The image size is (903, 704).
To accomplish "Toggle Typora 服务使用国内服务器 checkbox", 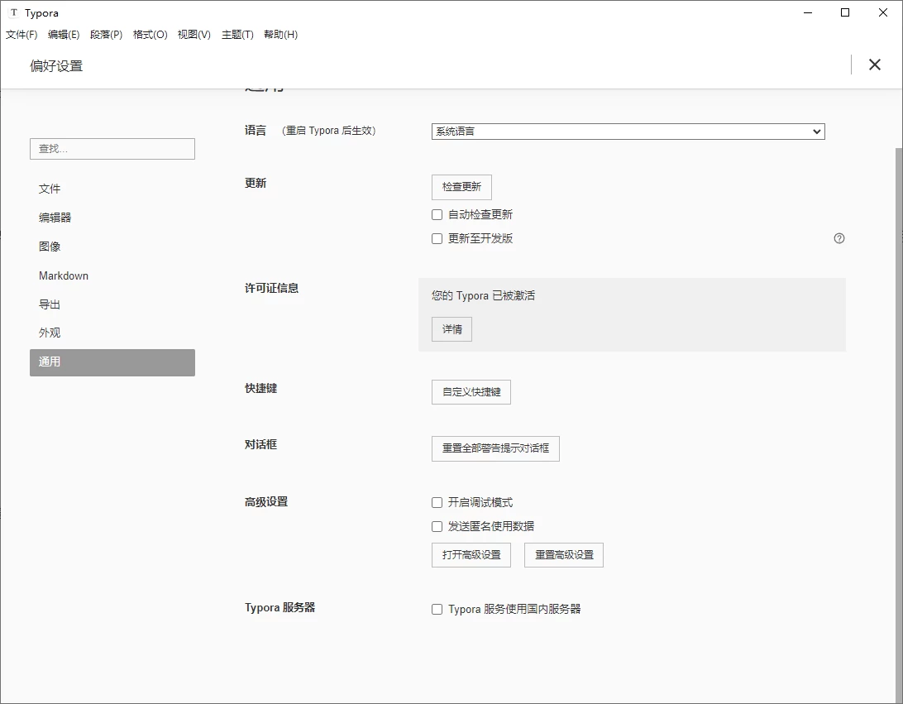I will tap(437, 609).
